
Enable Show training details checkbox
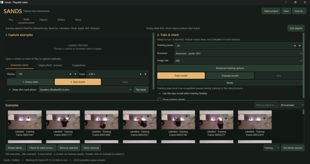pos(160,99)
